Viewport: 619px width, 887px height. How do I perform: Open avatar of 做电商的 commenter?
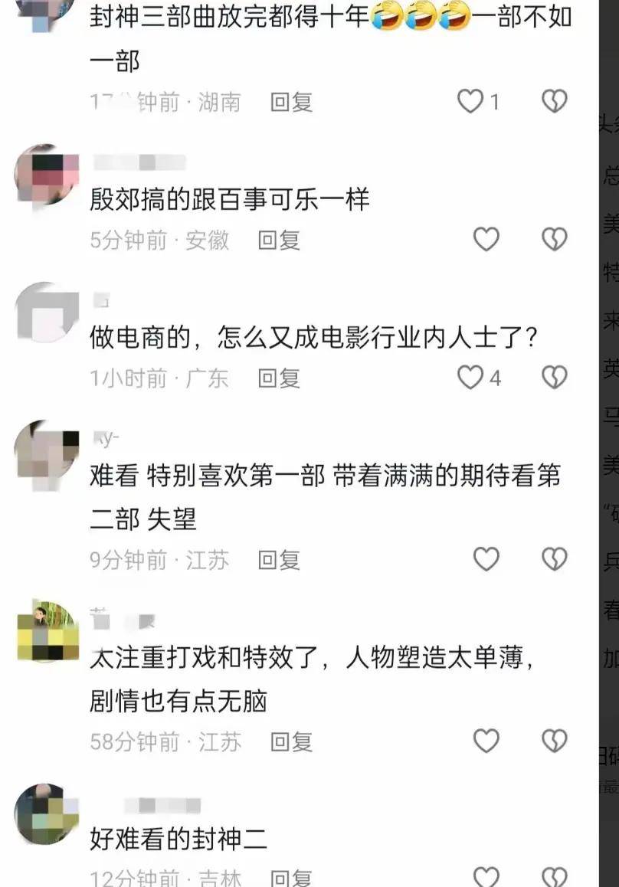point(47,313)
